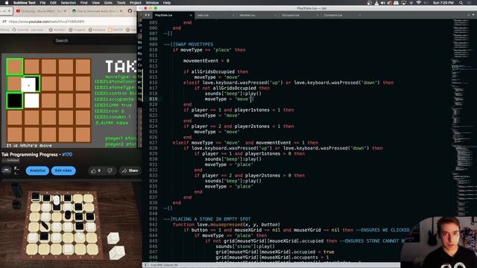Dislike the video with thumbs down
The height and width of the screenshot is (268, 477).
tap(110, 170)
